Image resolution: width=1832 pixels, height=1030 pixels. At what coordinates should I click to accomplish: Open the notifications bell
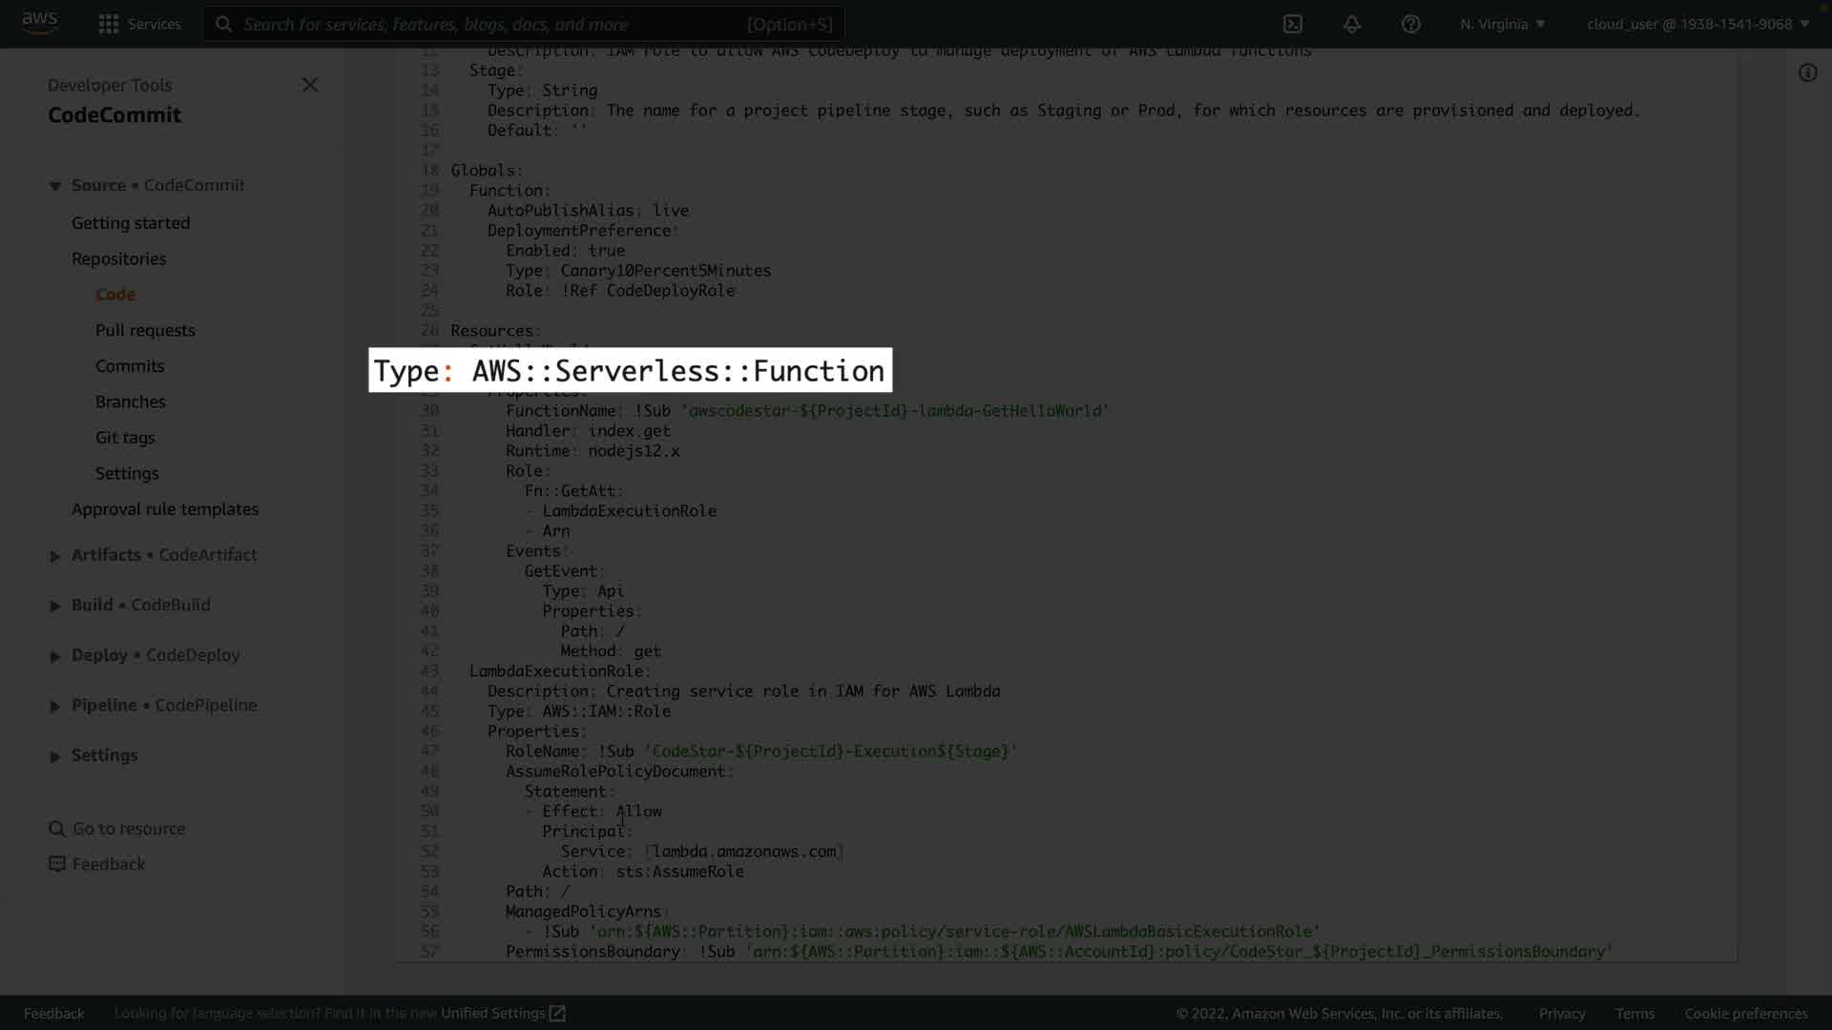point(1352,24)
